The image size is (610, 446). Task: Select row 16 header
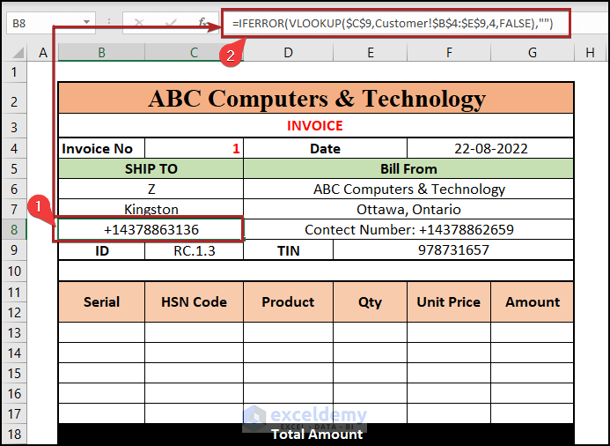point(14,393)
